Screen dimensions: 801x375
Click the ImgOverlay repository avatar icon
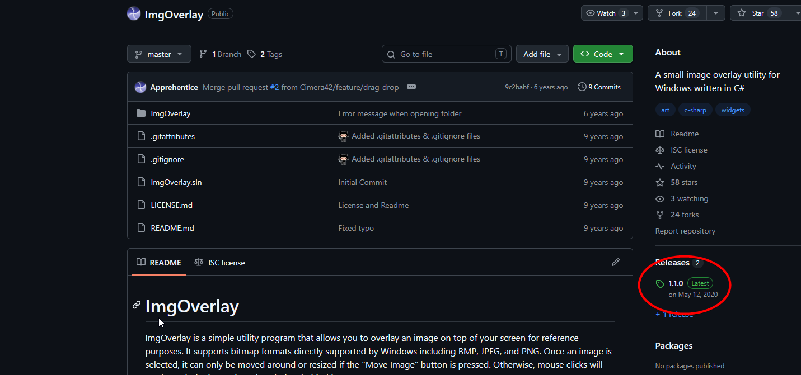(x=134, y=14)
